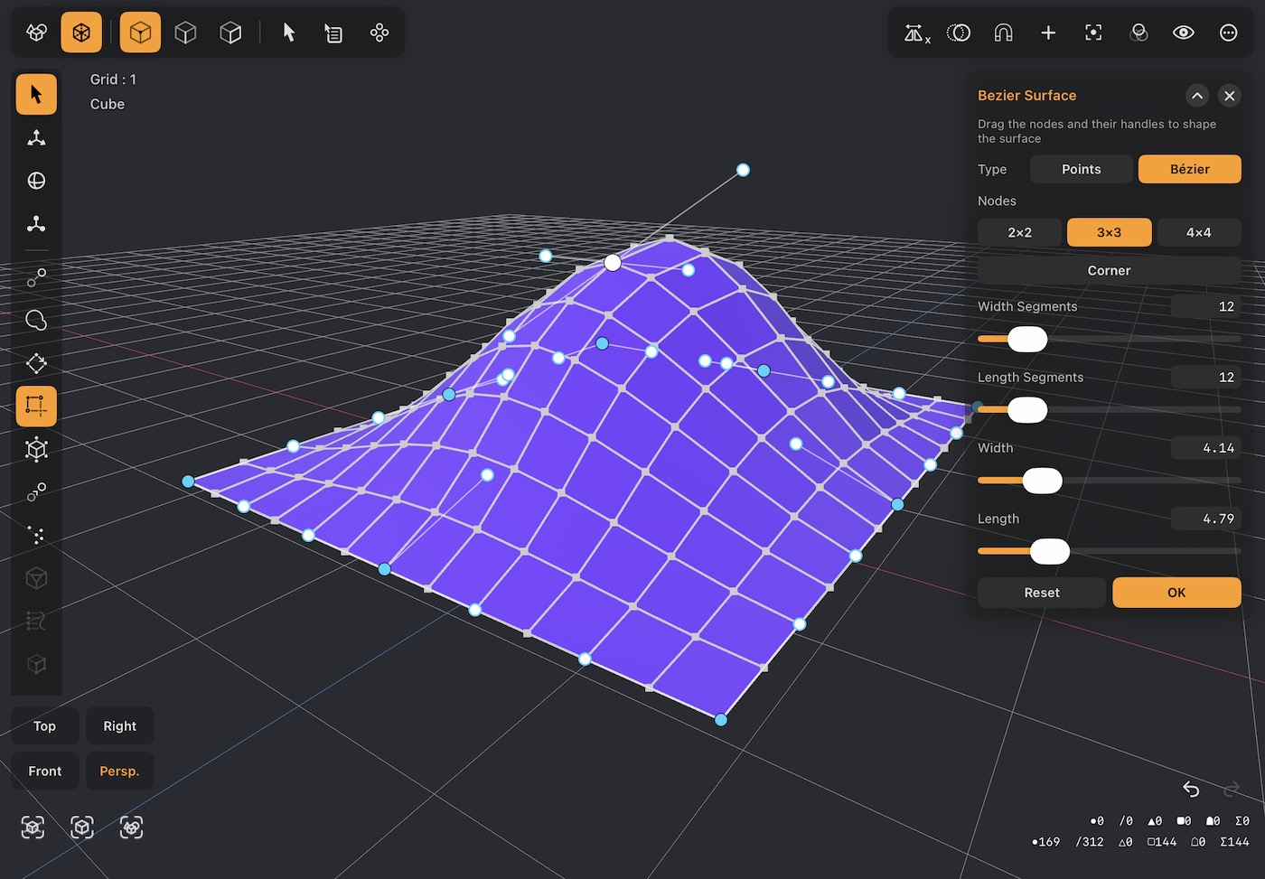Click the Length Segments slider knob
This screenshot has height=879, width=1265.
coord(1027,410)
